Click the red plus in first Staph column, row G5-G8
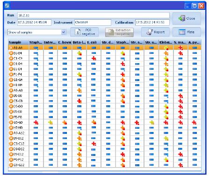209x176 pixels. click(36, 122)
